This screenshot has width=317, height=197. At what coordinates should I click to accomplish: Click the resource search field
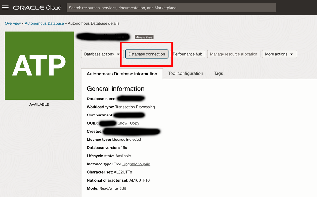pos(171,7)
